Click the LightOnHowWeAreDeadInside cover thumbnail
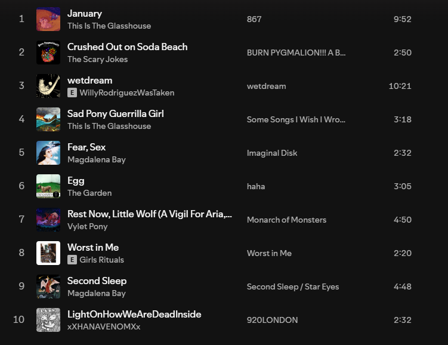Screen dimensions: 448x345 point(48,320)
